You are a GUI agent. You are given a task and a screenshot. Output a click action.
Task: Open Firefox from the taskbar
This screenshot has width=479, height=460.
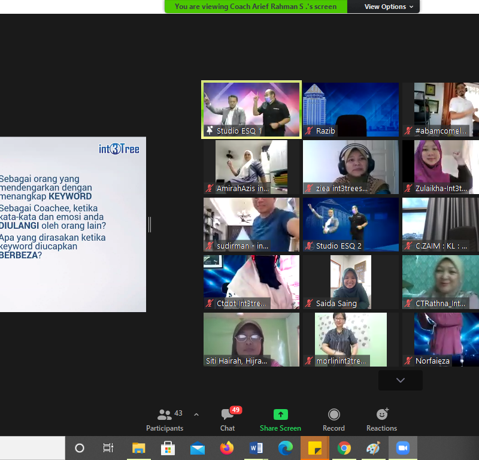[226, 448]
